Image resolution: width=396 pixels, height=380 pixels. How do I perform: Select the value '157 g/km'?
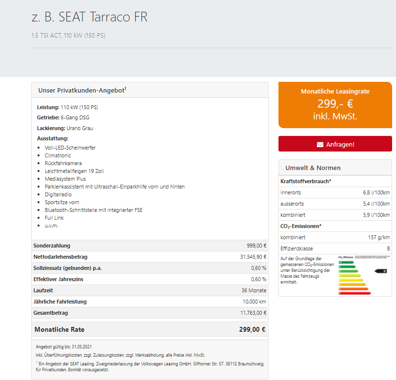point(379,237)
